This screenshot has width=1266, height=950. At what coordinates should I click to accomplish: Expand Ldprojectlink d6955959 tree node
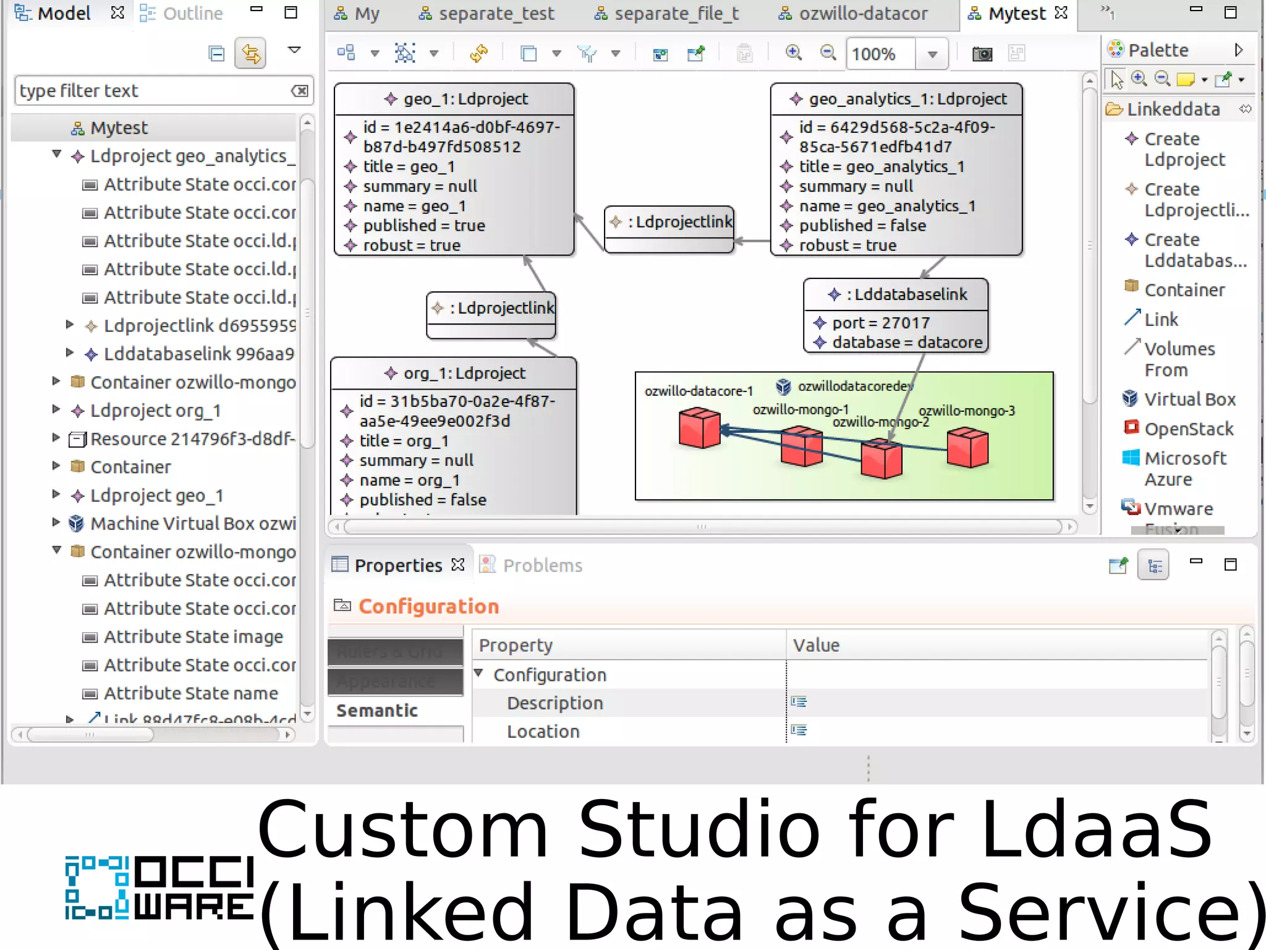70,324
